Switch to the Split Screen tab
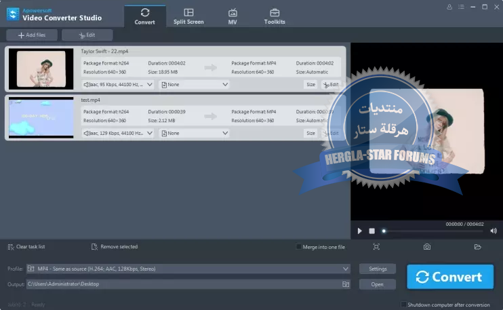 [x=188, y=16]
